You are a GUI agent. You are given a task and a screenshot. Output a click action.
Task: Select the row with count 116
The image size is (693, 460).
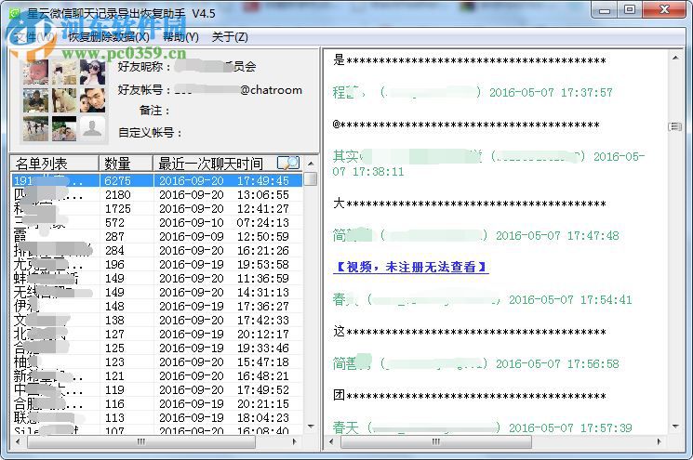pos(157,404)
